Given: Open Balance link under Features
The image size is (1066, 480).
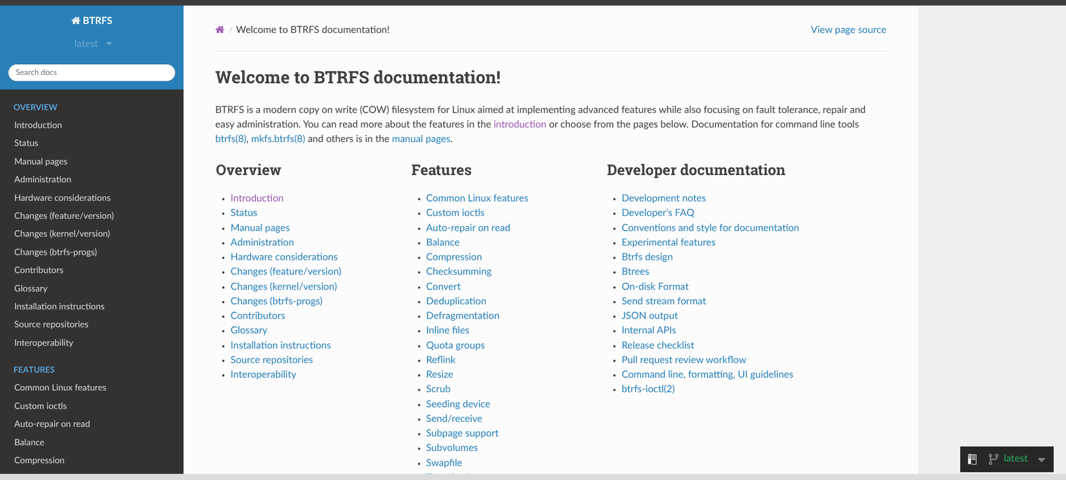Looking at the screenshot, I should pos(443,242).
